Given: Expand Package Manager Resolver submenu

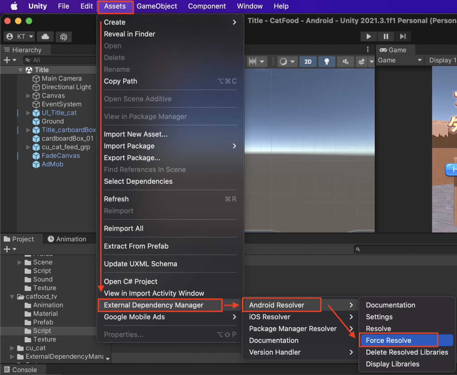Looking at the screenshot, I should coord(301,329).
